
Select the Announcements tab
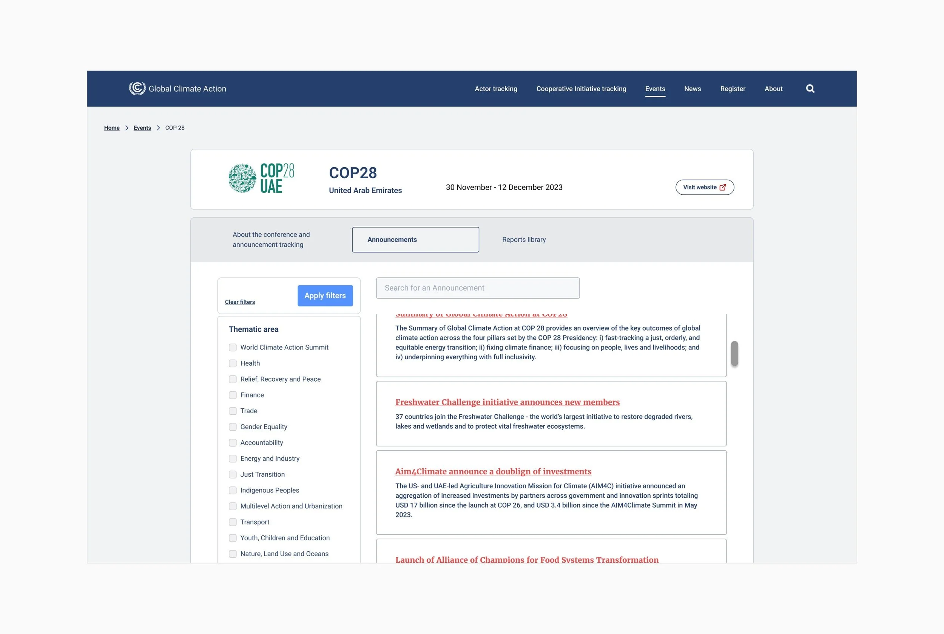coord(415,240)
